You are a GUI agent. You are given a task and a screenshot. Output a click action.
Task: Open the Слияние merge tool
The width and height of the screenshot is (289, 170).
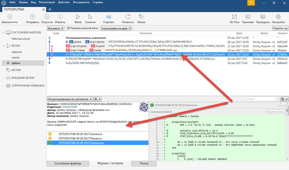tap(90, 17)
